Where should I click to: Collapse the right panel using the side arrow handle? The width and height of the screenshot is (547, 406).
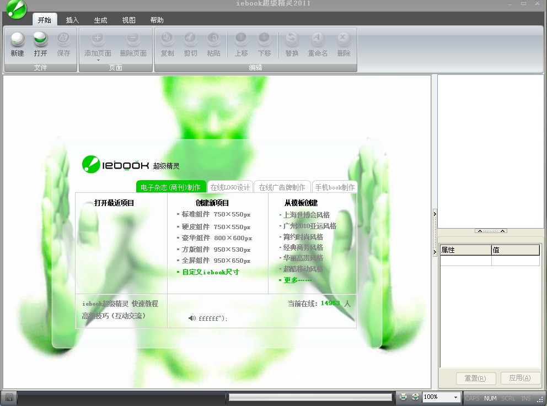click(435, 214)
